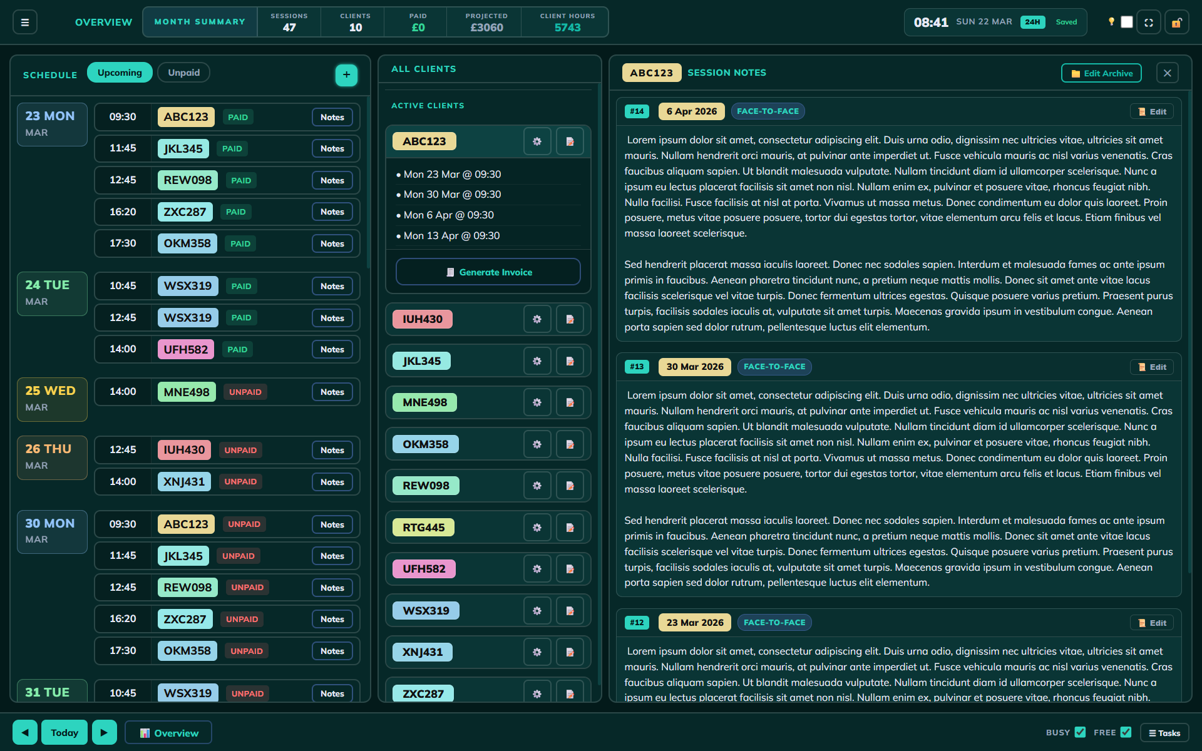Open settings gear for client IUH430
This screenshot has height=751, width=1202.
pyautogui.click(x=537, y=319)
